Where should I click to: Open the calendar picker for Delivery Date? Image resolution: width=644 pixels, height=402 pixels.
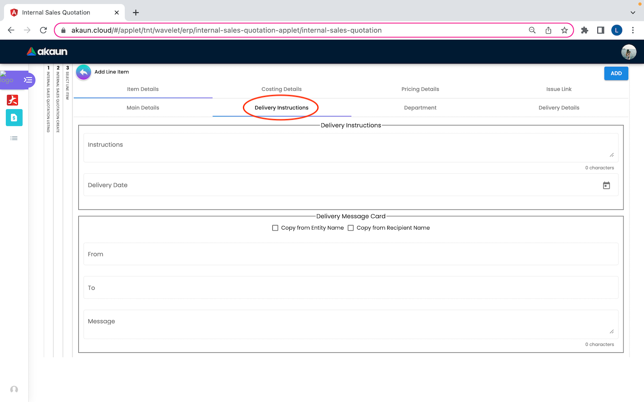(x=606, y=185)
